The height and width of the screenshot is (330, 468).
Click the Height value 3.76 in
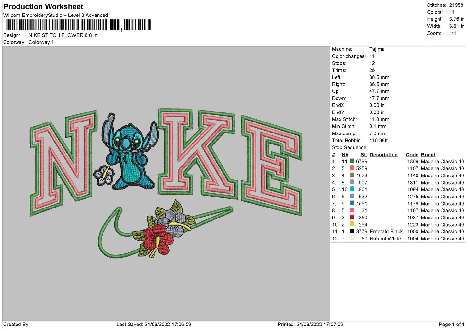(457, 19)
